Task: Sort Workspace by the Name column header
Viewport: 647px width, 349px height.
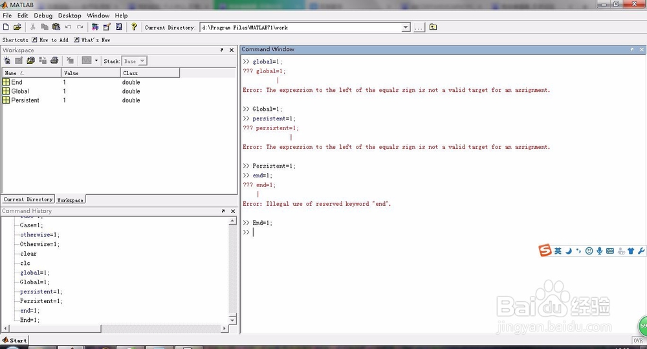Action: [32, 73]
